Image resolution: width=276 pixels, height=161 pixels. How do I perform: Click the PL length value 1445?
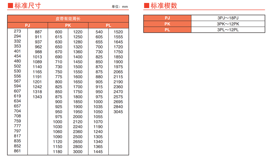coord(98,152)
